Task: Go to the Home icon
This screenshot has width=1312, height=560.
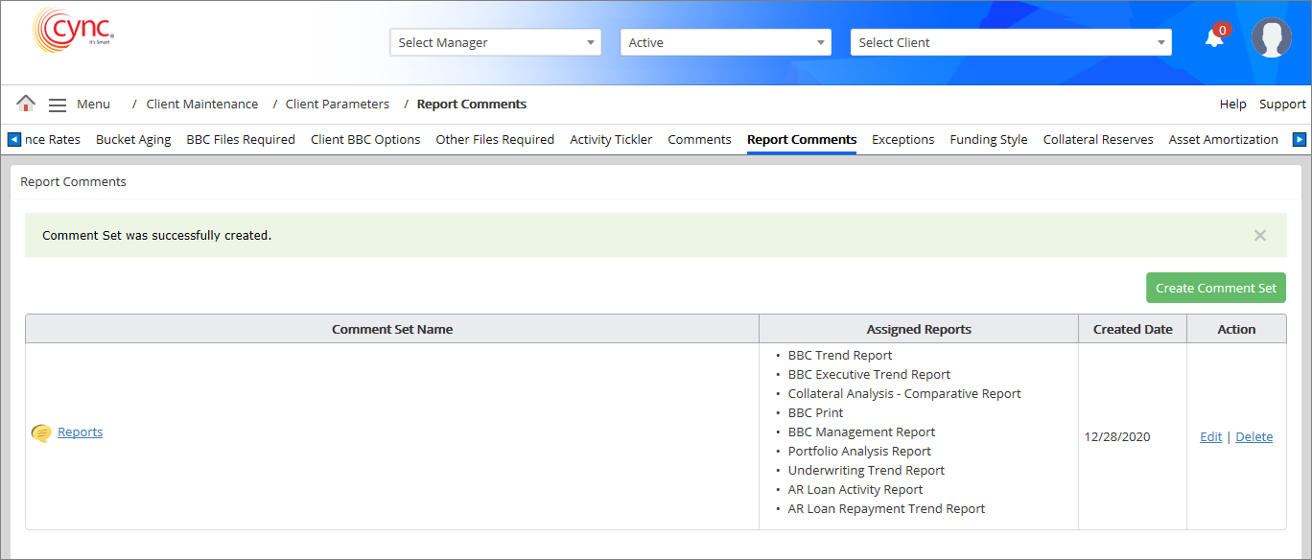Action: click(26, 104)
